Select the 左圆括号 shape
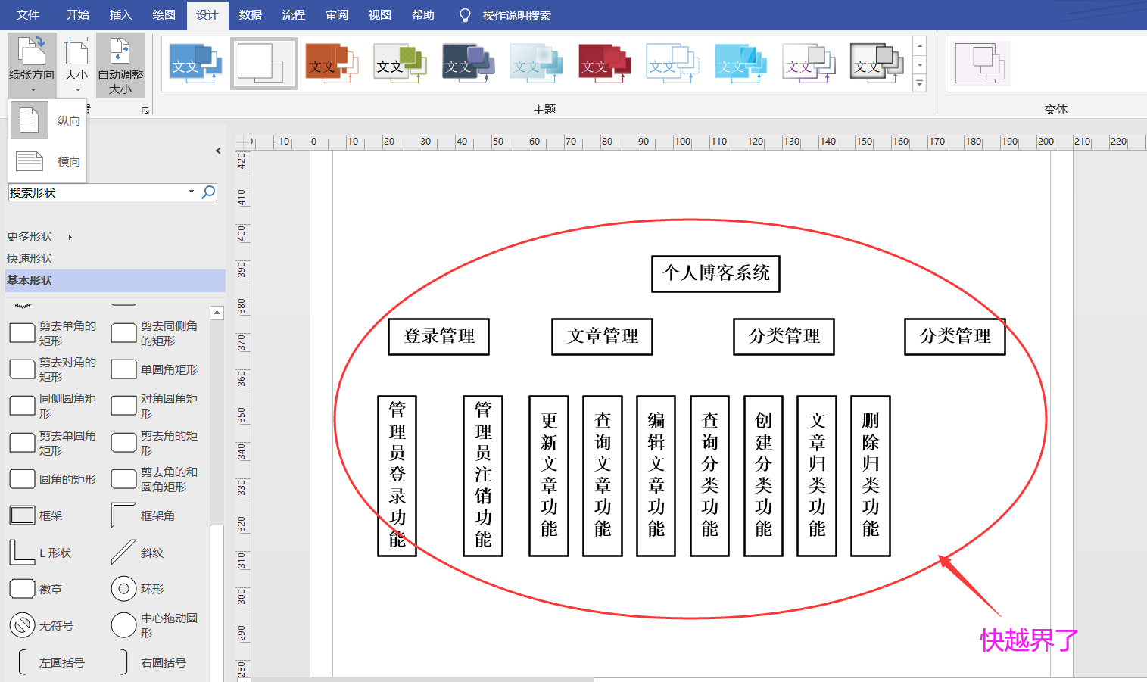1147x682 pixels. (x=21, y=662)
